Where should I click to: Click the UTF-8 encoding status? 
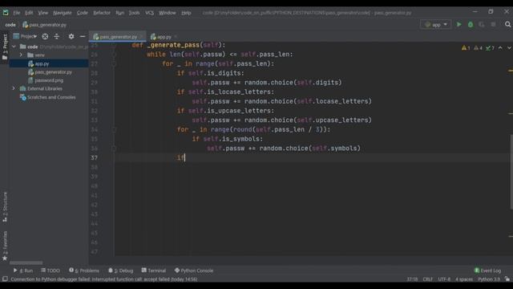coord(444,279)
